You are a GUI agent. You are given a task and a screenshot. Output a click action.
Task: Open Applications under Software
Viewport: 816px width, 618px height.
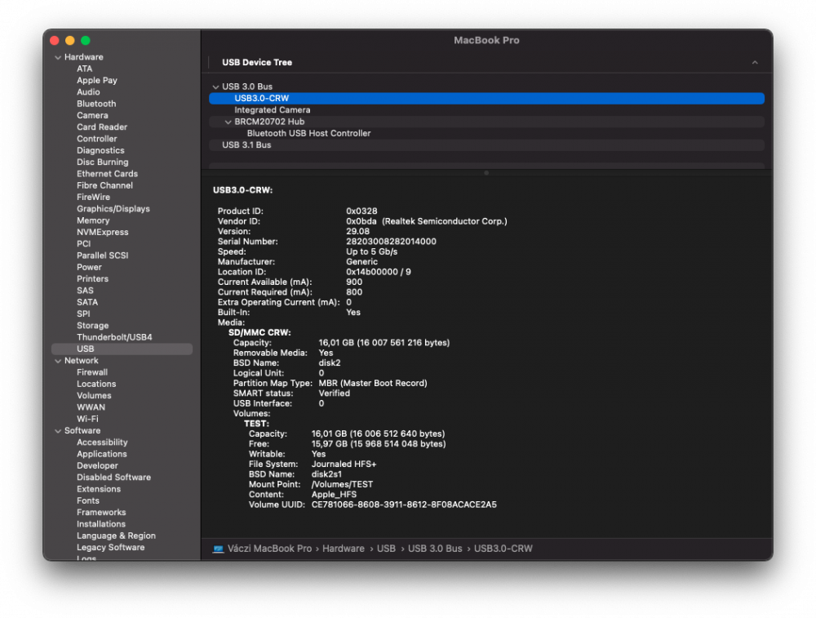[102, 454]
